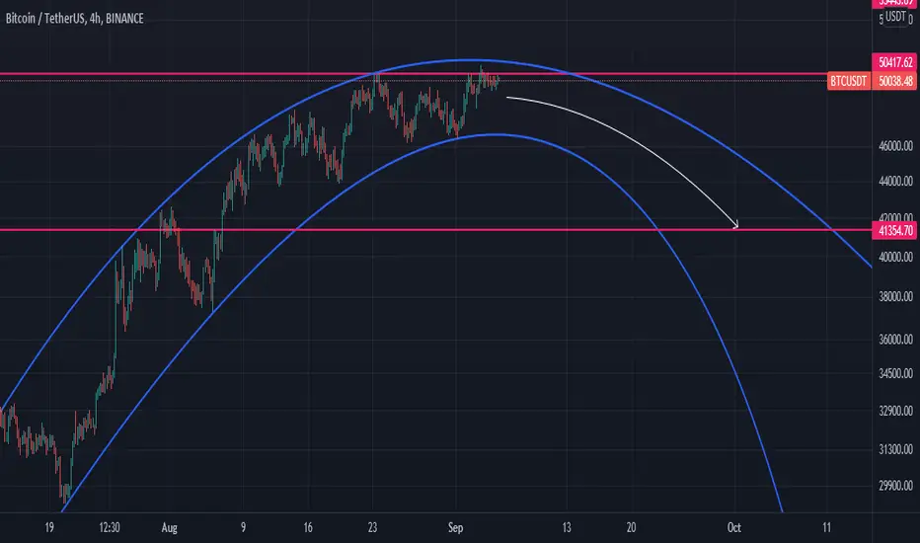Click the 19 date label on time axis
The image size is (920, 543).
click(x=49, y=528)
